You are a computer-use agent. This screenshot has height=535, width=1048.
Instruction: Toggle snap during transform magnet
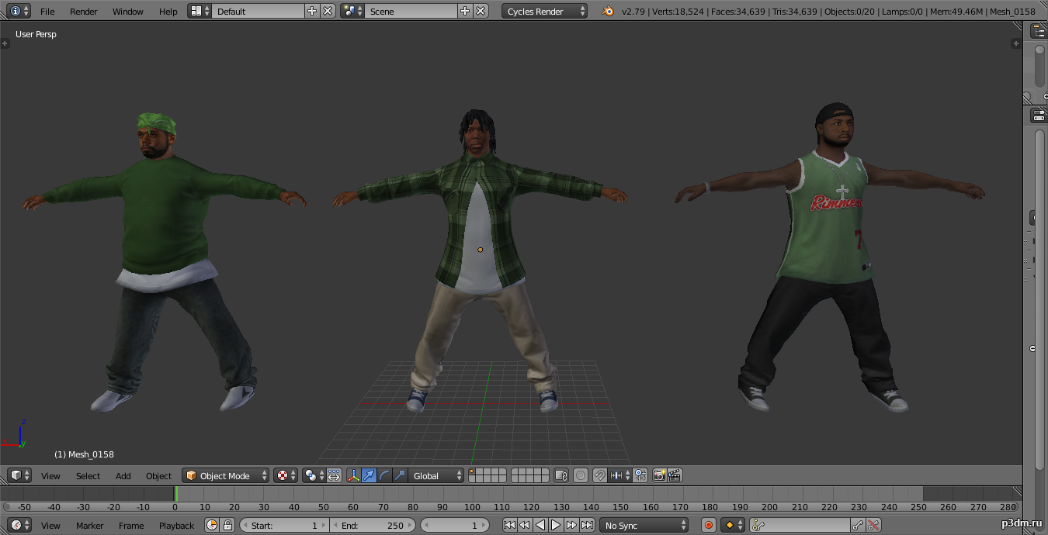coord(600,475)
